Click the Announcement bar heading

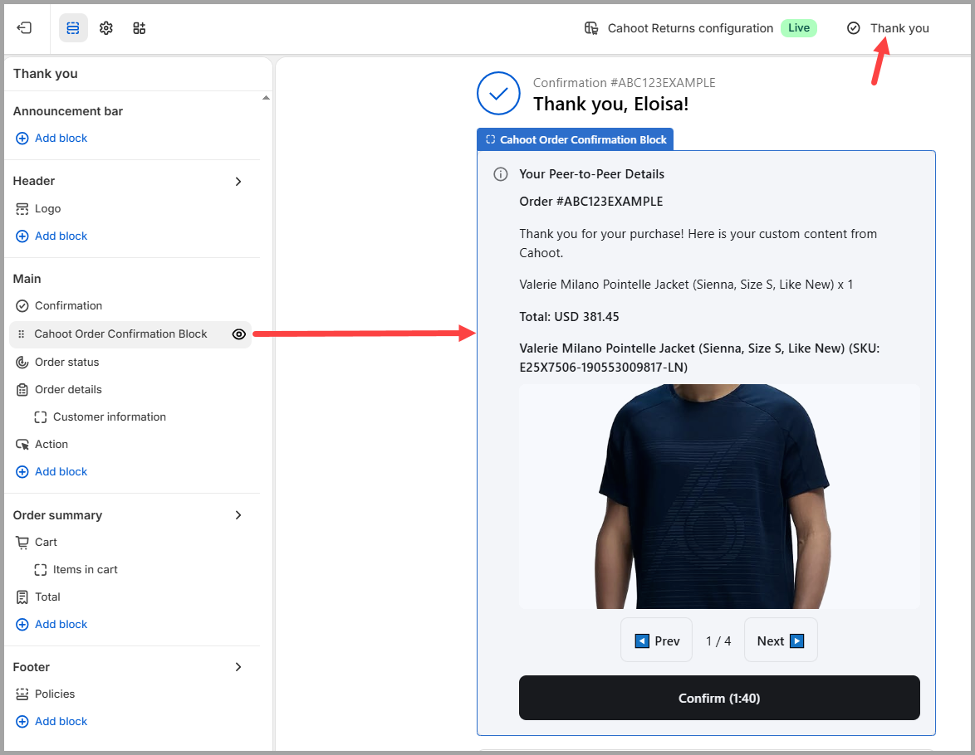pyautogui.click(x=68, y=111)
